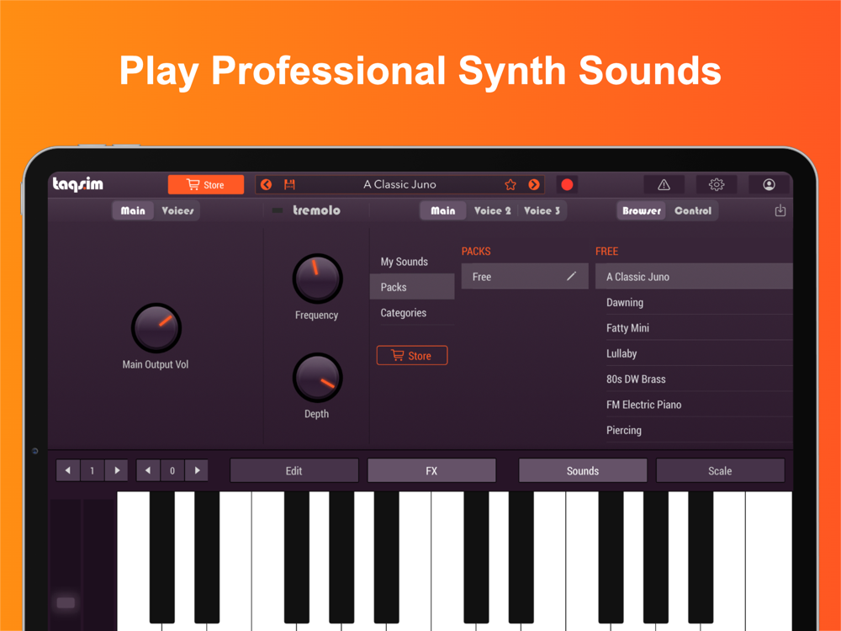The width and height of the screenshot is (841, 631).
Task: Select the FM Electric Piano sound
Action: 694,405
